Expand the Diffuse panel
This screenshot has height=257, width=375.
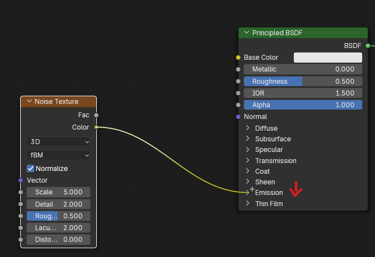point(247,128)
